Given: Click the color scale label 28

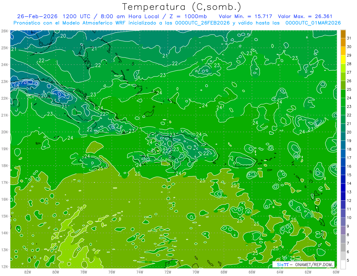Looking at the screenshot, I should [349, 64].
